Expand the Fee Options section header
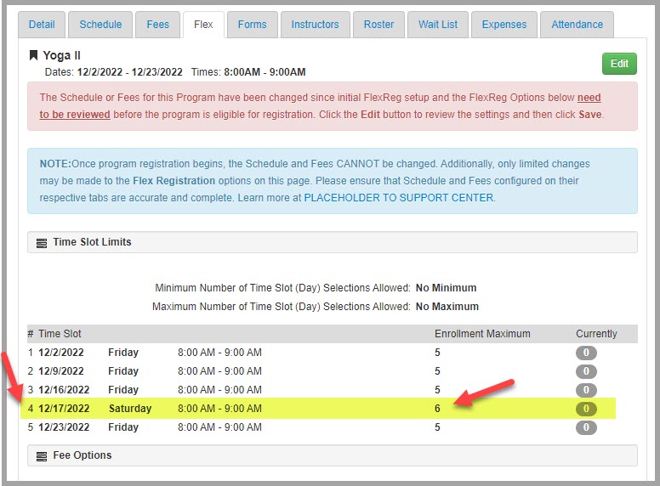 pyautogui.click(x=332, y=455)
